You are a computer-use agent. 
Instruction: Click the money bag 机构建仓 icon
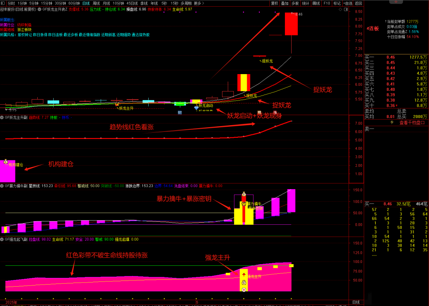click(x=6, y=161)
